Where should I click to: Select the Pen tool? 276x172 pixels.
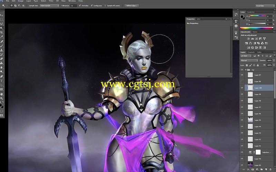[x=2, y=76]
